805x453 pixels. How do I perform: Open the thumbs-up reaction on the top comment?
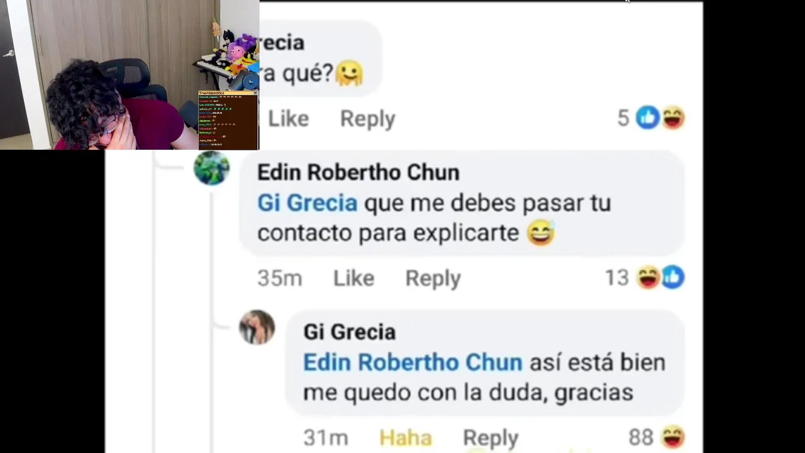pyautogui.click(x=648, y=118)
